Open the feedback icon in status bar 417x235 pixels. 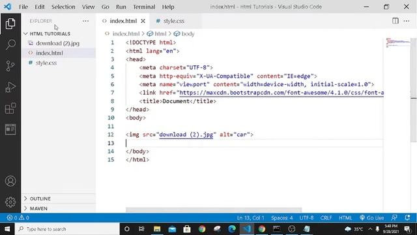394,217
